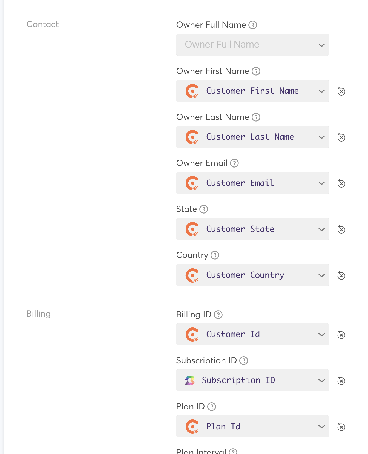The height and width of the screenshot is (454, 368).
Task: Show help for Subscription ID field
Action: [x=243, y=361]
